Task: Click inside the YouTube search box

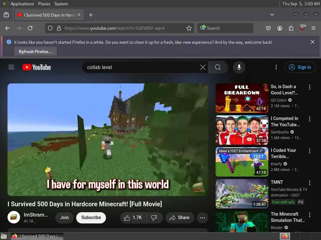Action: 141,67
